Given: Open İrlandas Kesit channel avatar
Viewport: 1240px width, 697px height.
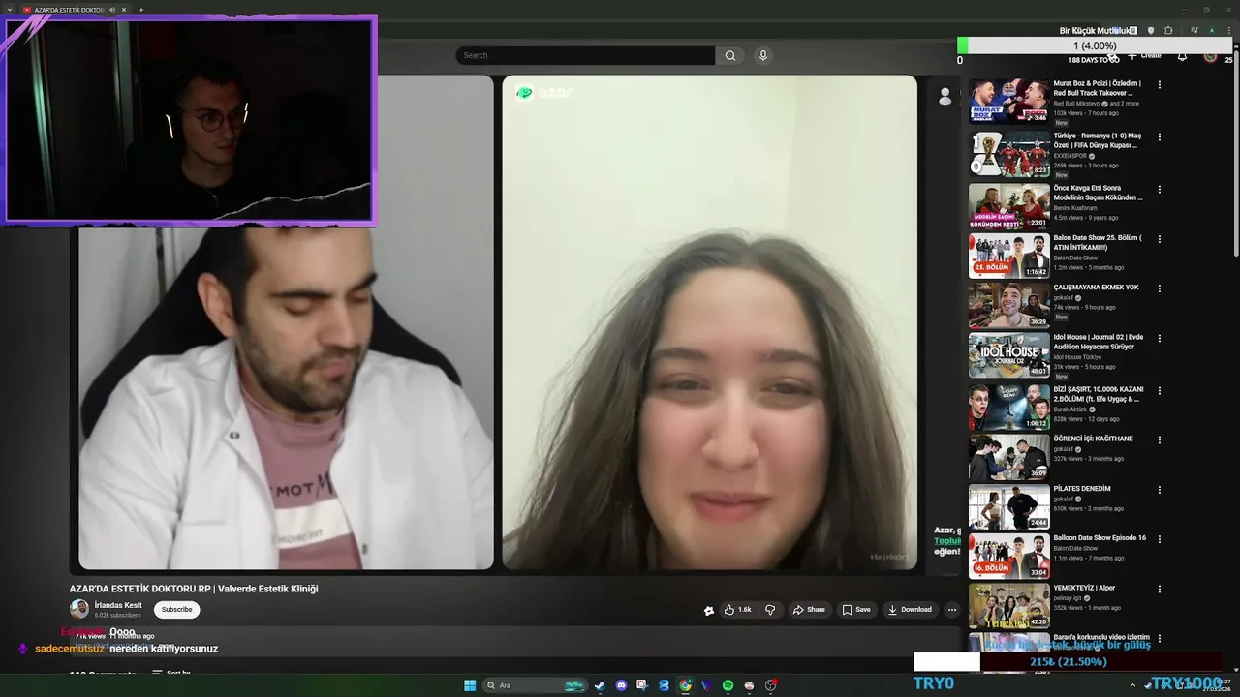Looking at the screenshot, I should 79,609.
